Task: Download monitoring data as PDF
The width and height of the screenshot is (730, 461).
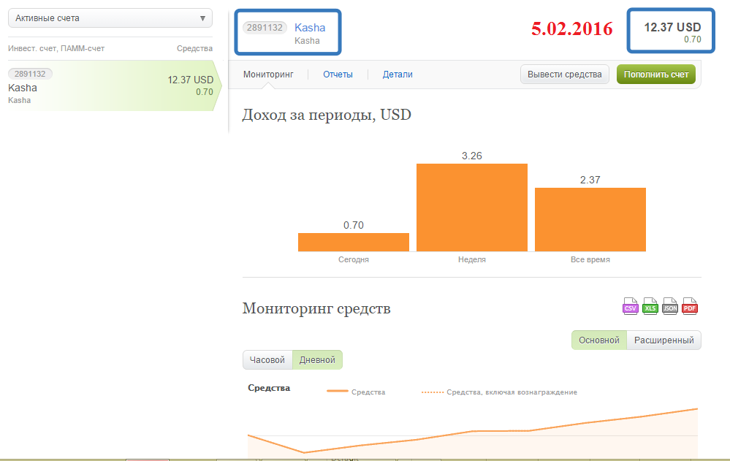Action: [x=690, y=306]
